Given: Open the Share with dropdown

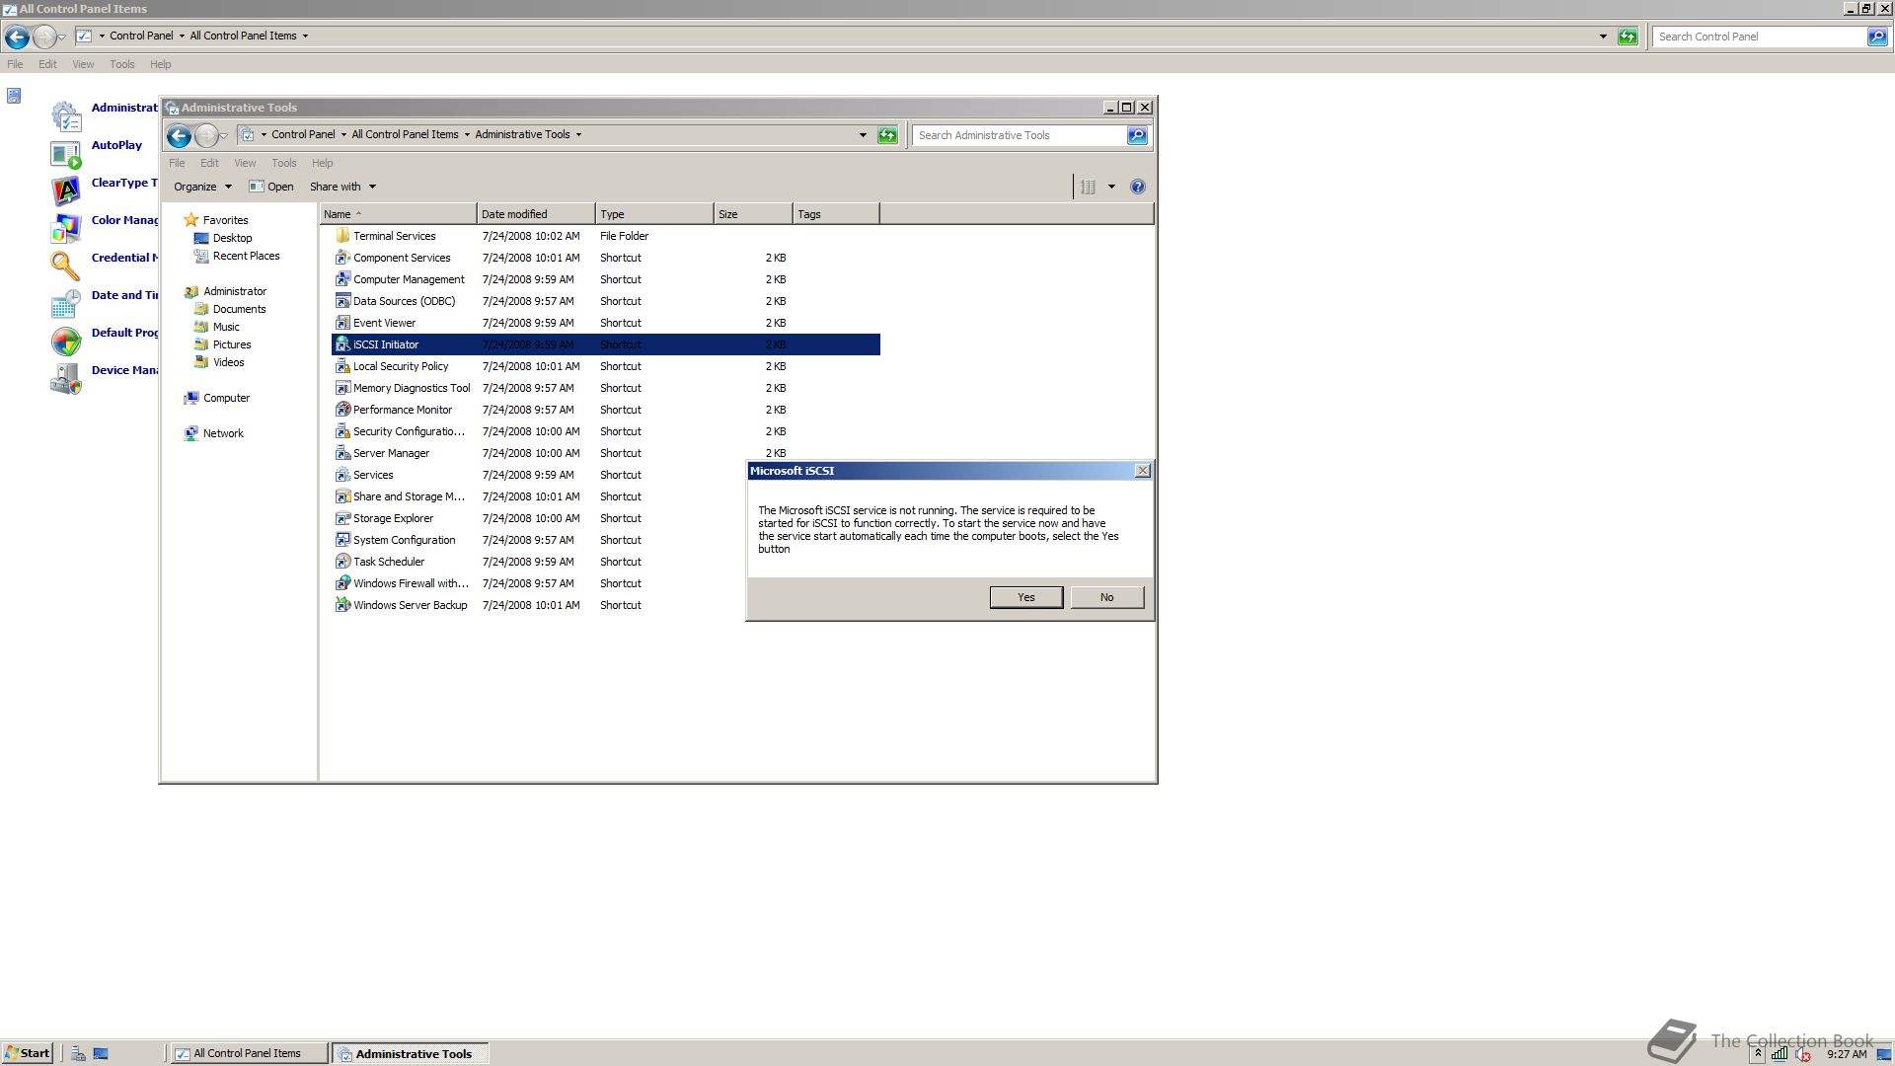Looking at the screenshot, I should click(342, 187).
